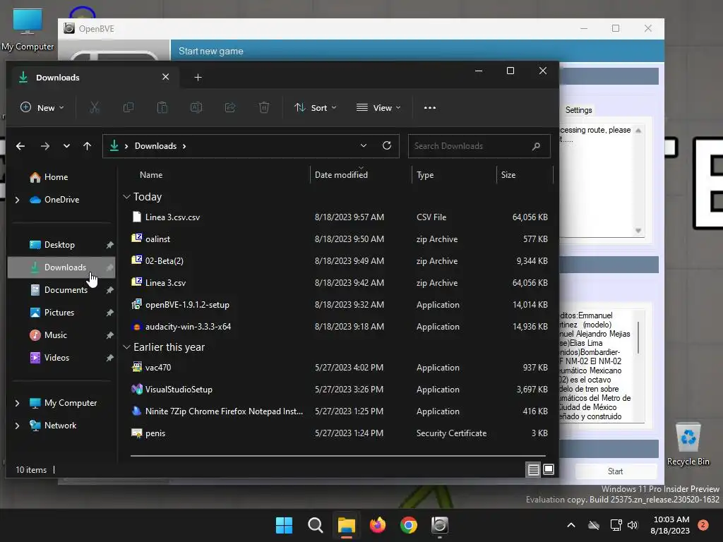723x542 pixels.
Task: Open Firefox from the taskbar
Action: 378,525
